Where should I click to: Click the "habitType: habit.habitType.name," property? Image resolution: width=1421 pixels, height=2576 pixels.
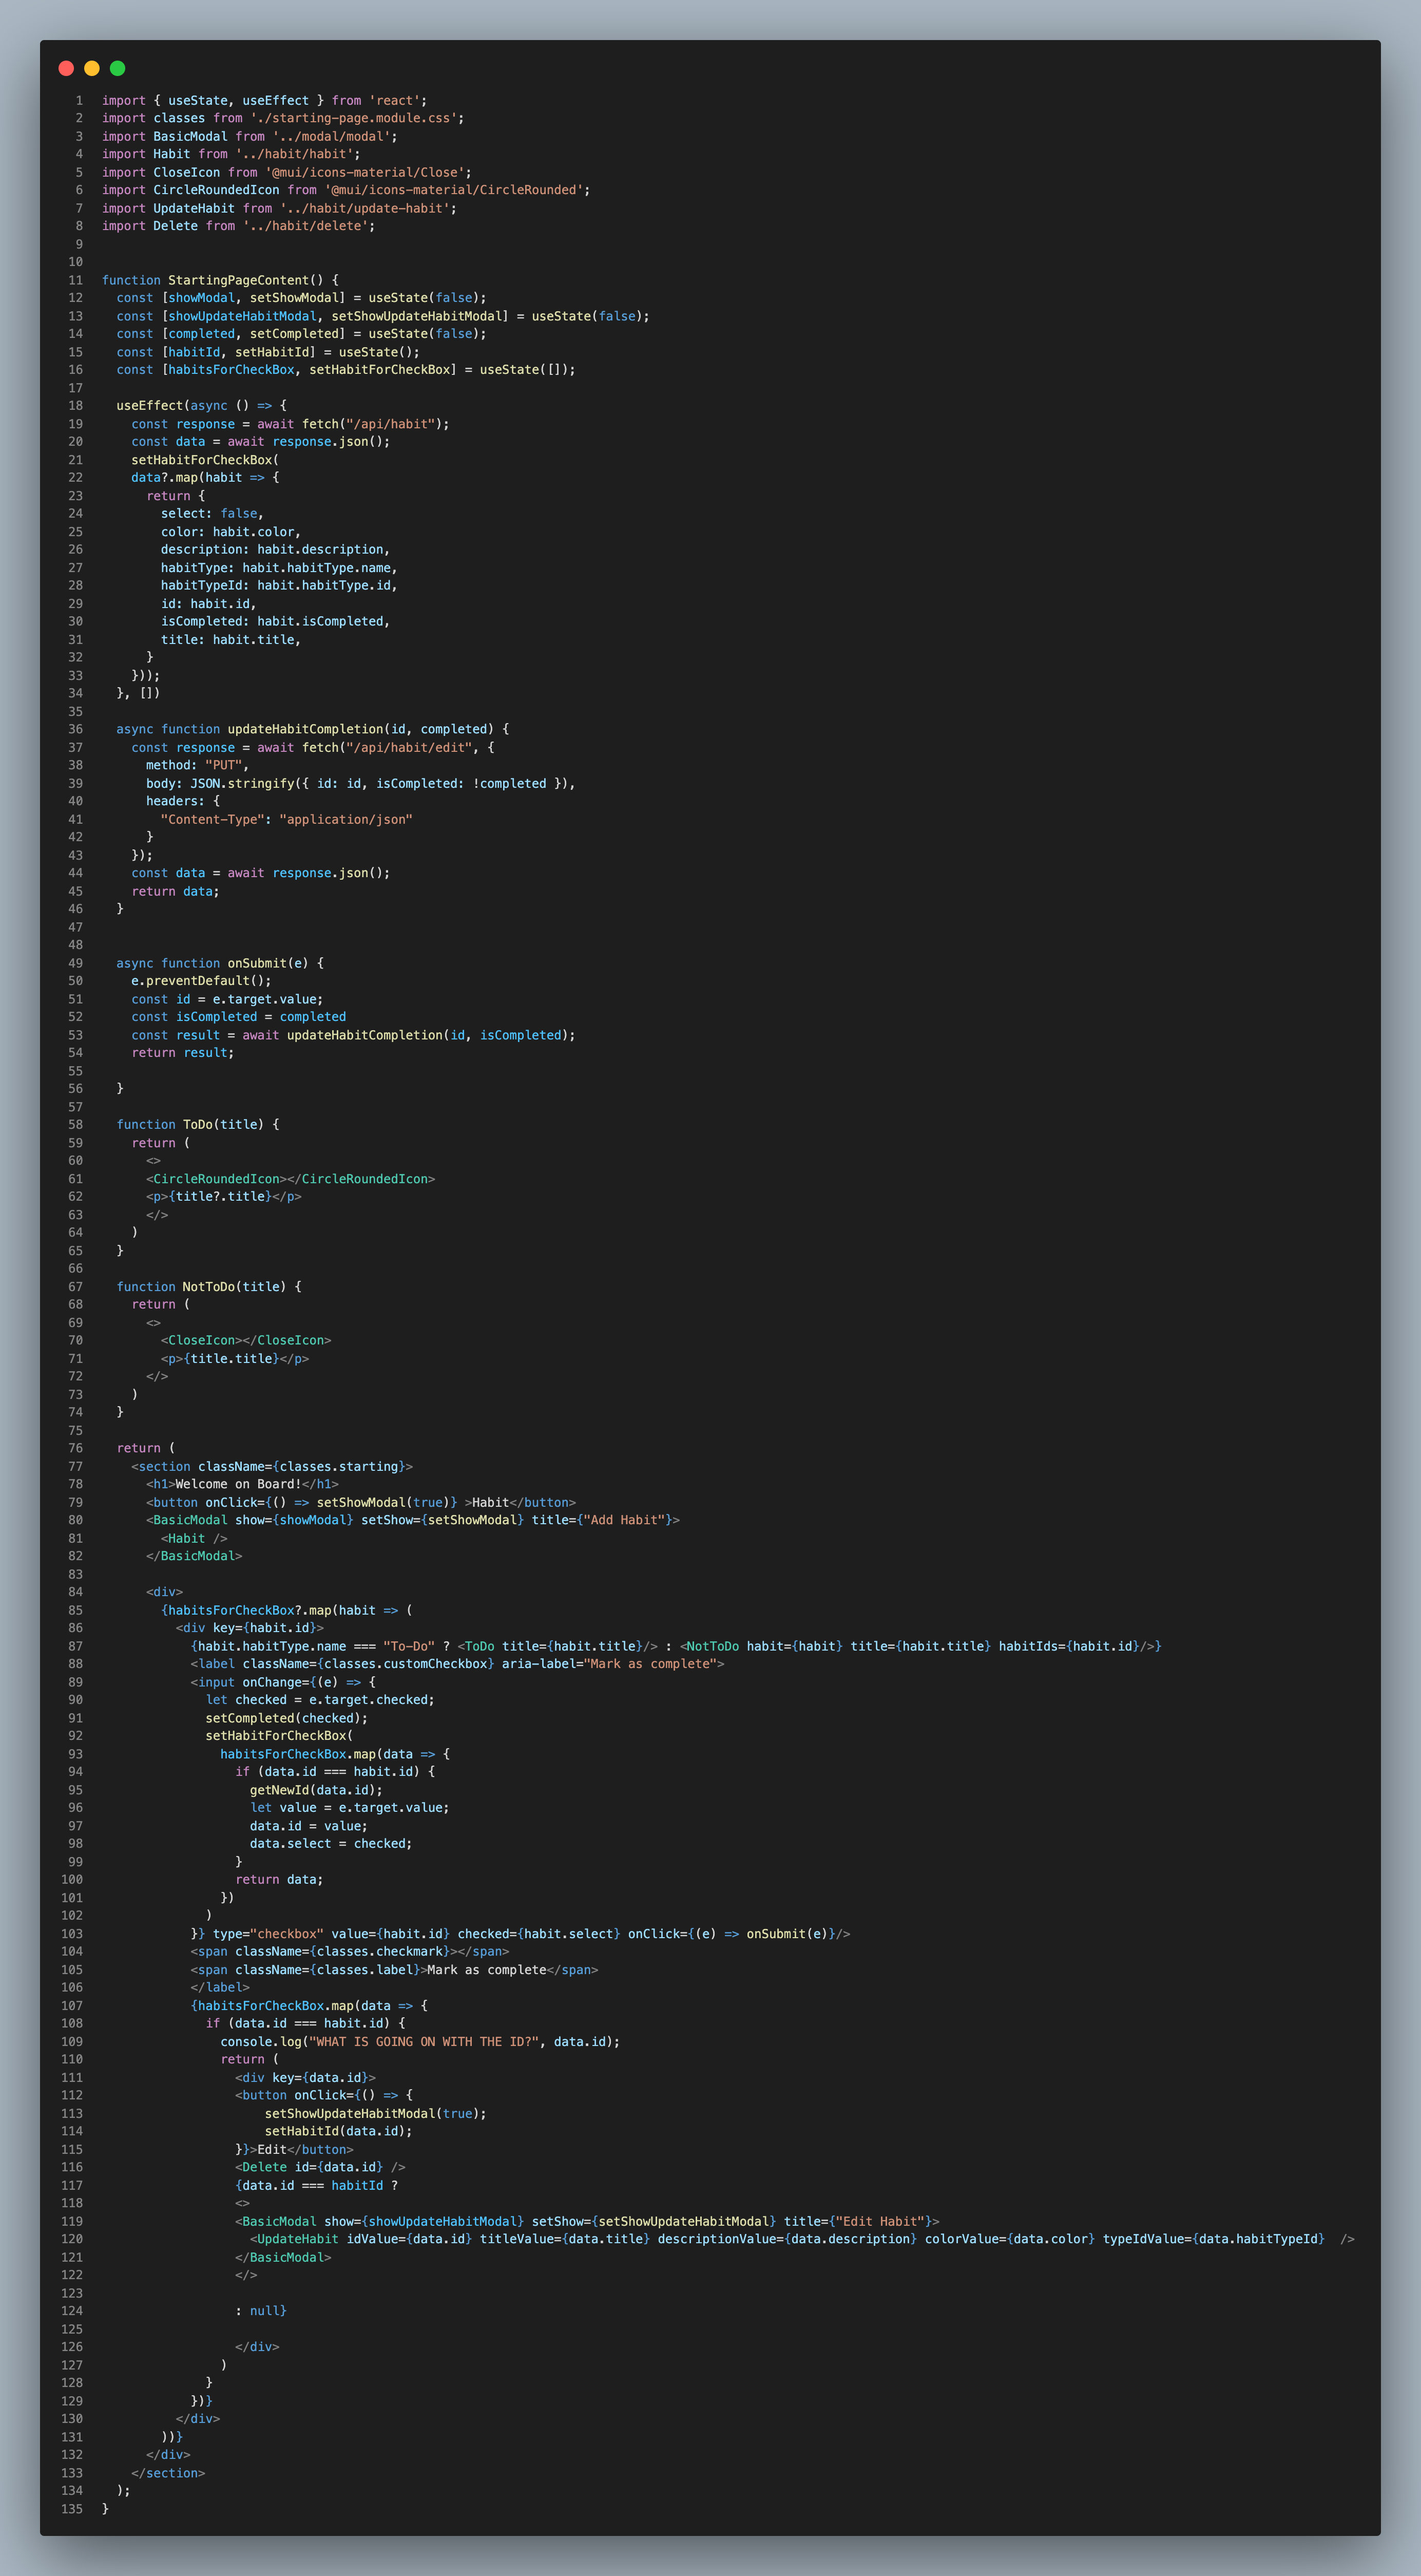click(279, 569)
